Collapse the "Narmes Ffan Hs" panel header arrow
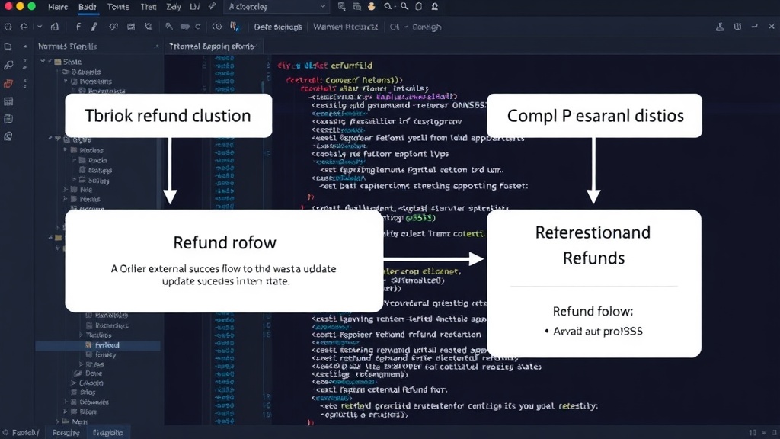Screen dimensions: 780x439 pyautogui.click(x=157, y=46)
